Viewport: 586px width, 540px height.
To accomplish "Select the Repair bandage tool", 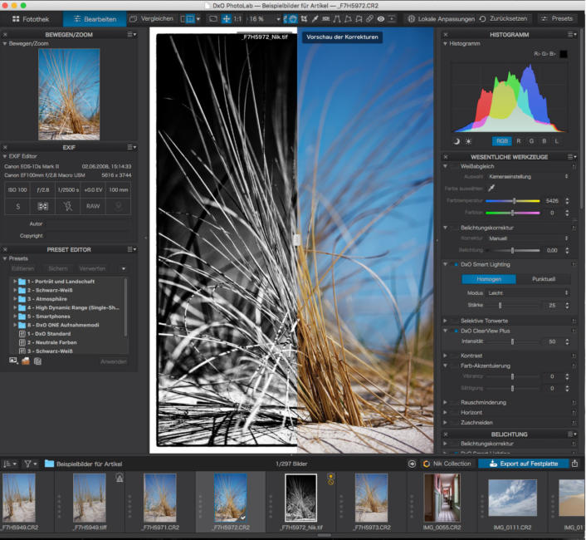I will tap(369, 19).
